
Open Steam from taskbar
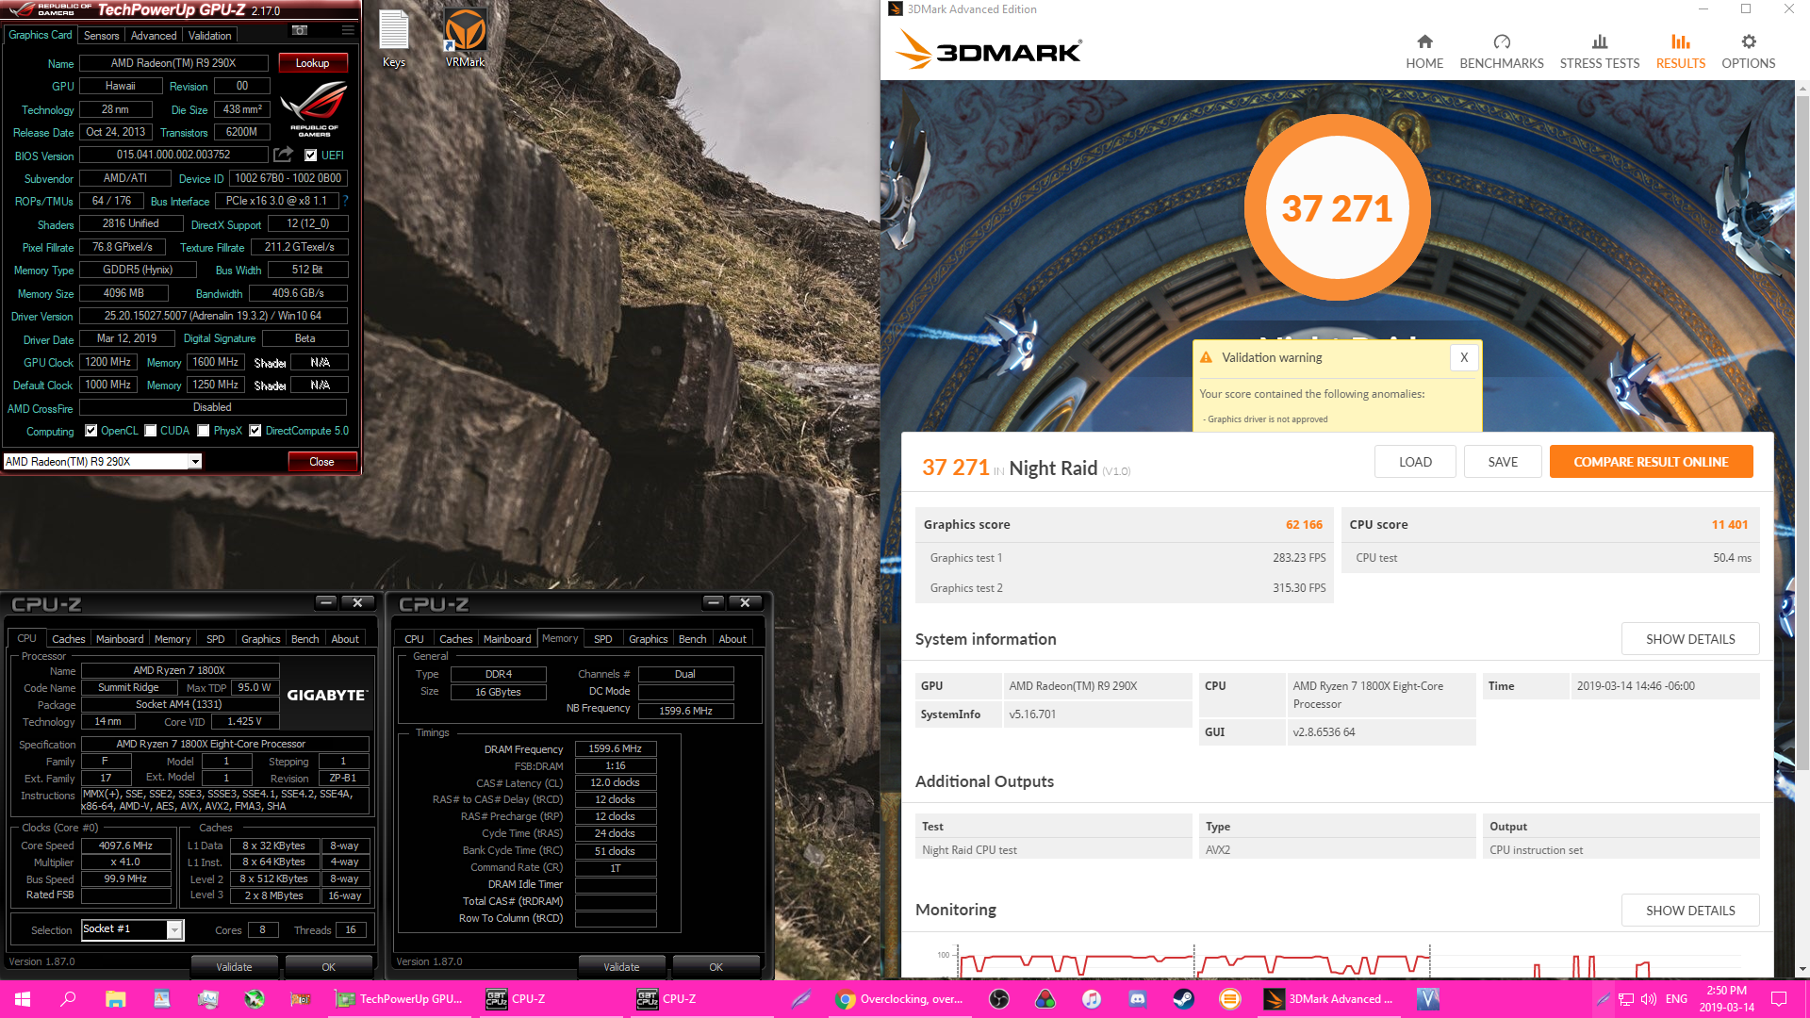pos(1184,999)
